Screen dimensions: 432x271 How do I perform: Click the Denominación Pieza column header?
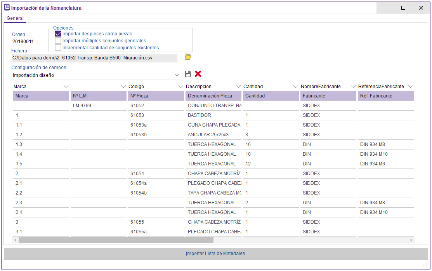[213, 96]
